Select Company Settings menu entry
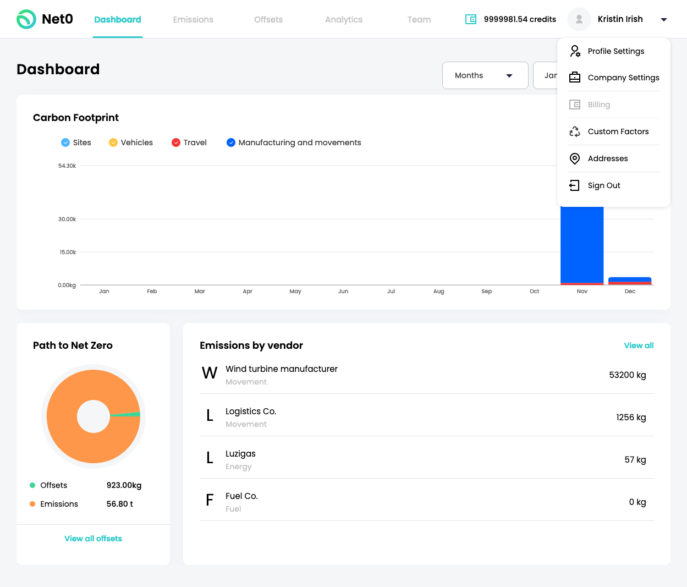687x587 pixels. (x=614, y=78)
